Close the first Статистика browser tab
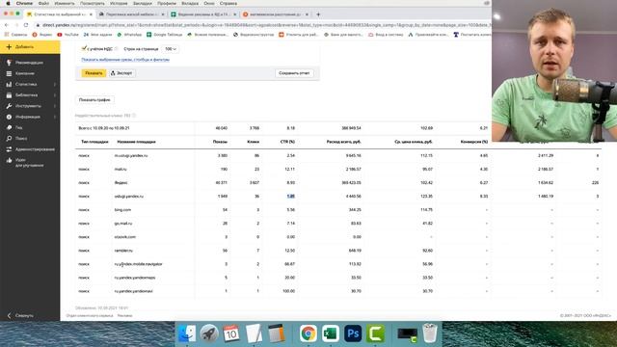617x347 pixels. point(91,14)
